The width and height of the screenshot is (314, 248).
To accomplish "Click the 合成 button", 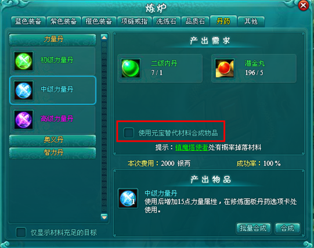I will (287, 228).
